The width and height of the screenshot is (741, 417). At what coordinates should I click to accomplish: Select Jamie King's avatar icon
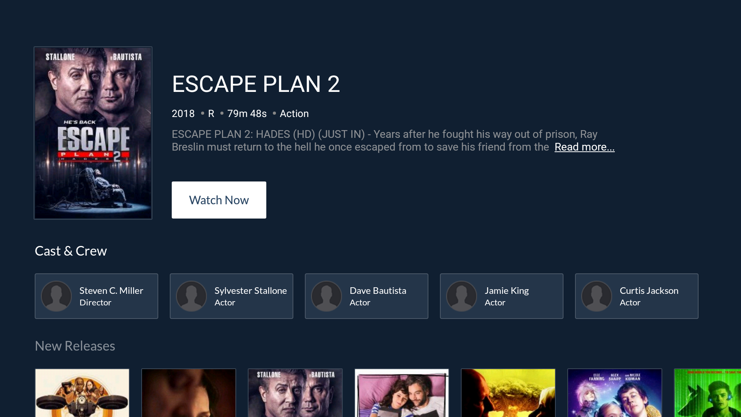click(462, 296)
